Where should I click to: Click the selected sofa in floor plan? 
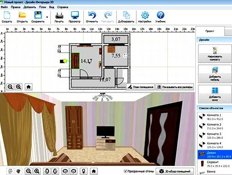tap(76, 61)
